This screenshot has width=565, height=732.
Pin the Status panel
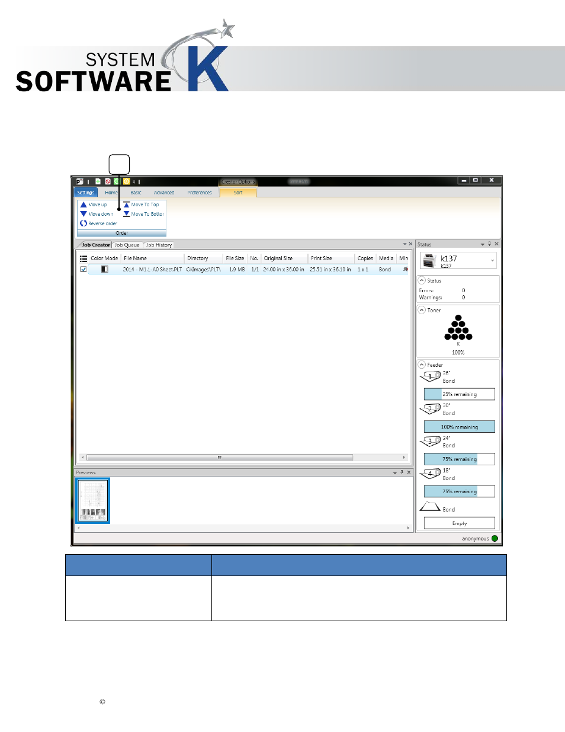pyautogui.click(x=490, y=244)
